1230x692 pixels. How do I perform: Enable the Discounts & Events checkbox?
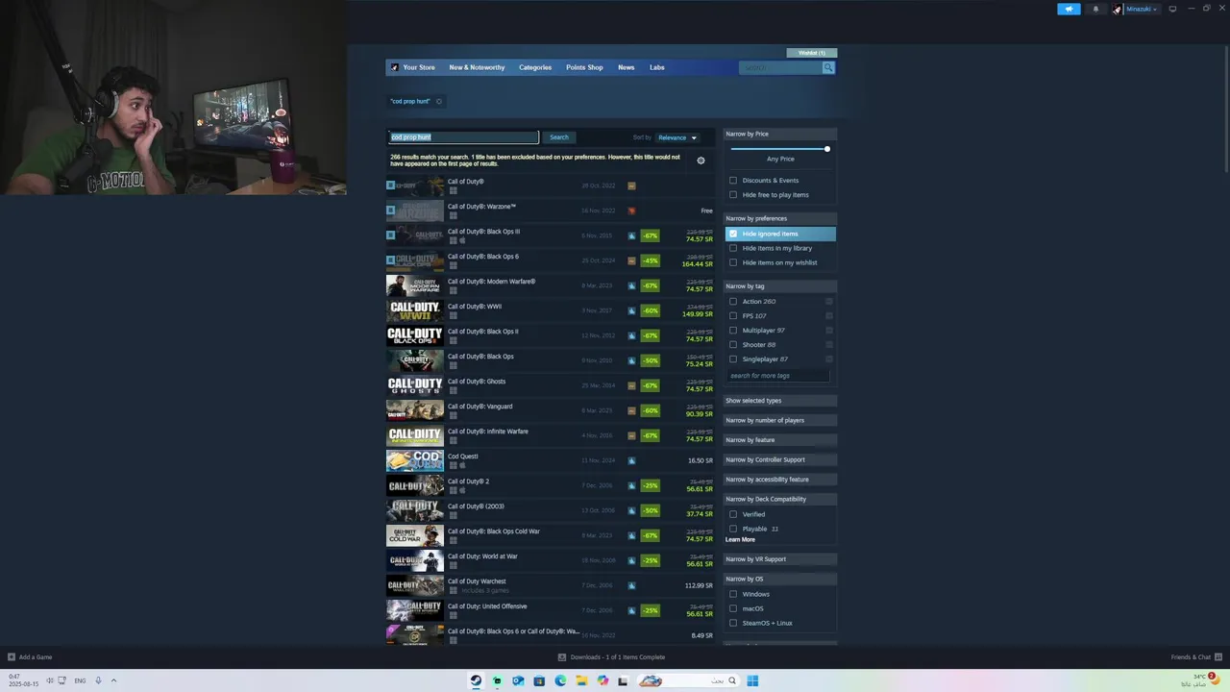point(733,180)
